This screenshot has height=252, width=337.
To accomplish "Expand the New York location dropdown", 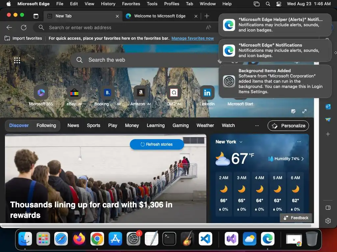I will [x=241, y=142].
